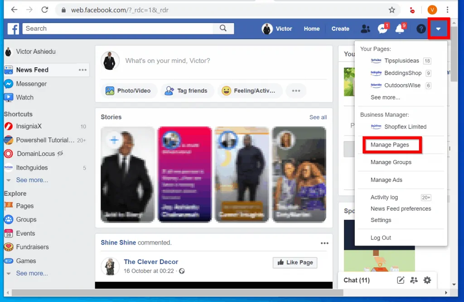Open the notifications bell icon
464x302 pixels.
[x=400, y=28]
